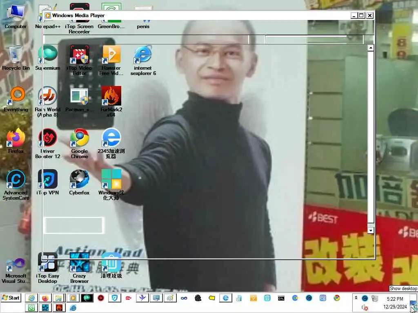Click the Command Prompt taskbar icon
The image size is (418, 313).
[x=281, y=298]
